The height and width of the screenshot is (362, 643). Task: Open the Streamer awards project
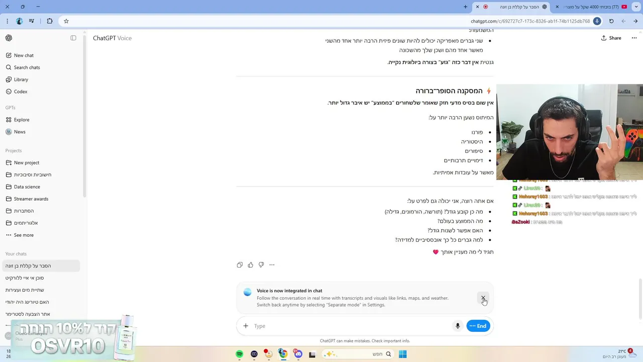click(41, 199)
